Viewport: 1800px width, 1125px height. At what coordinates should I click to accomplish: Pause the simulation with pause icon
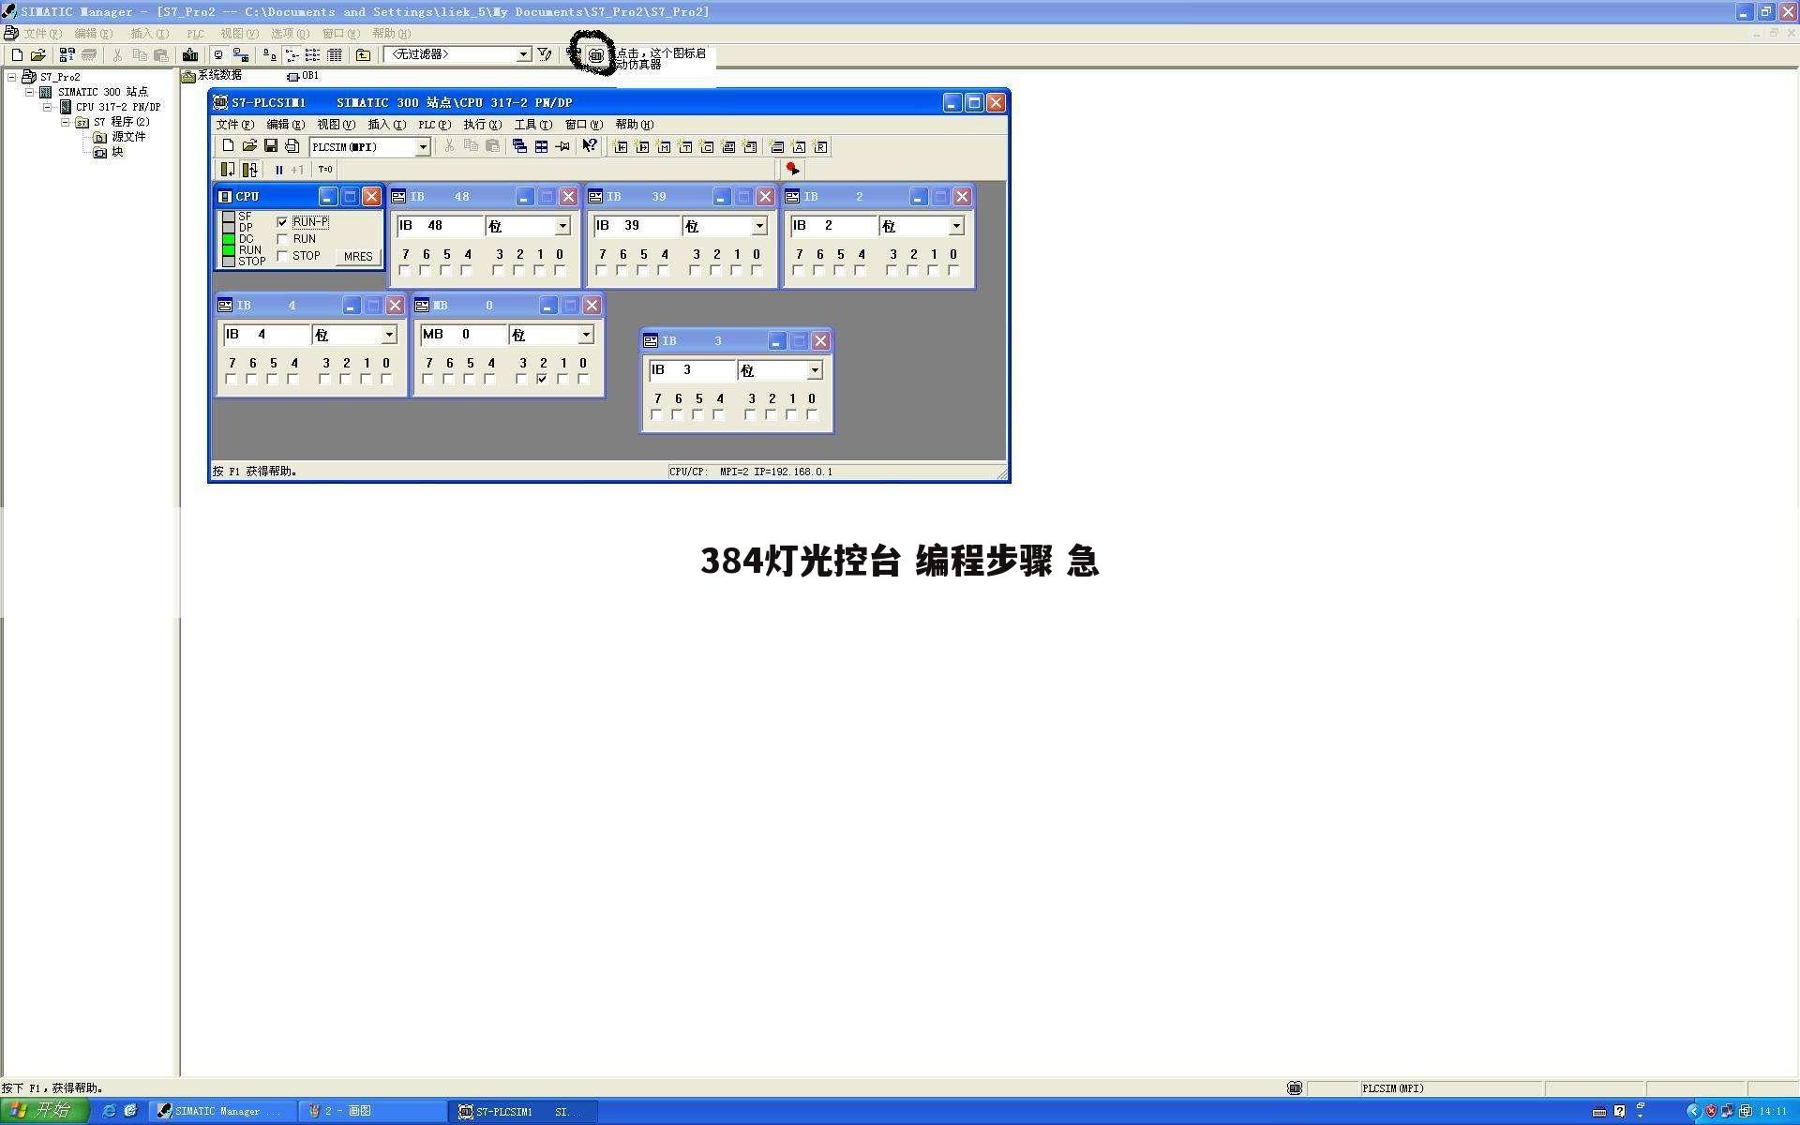pos(278,170)
